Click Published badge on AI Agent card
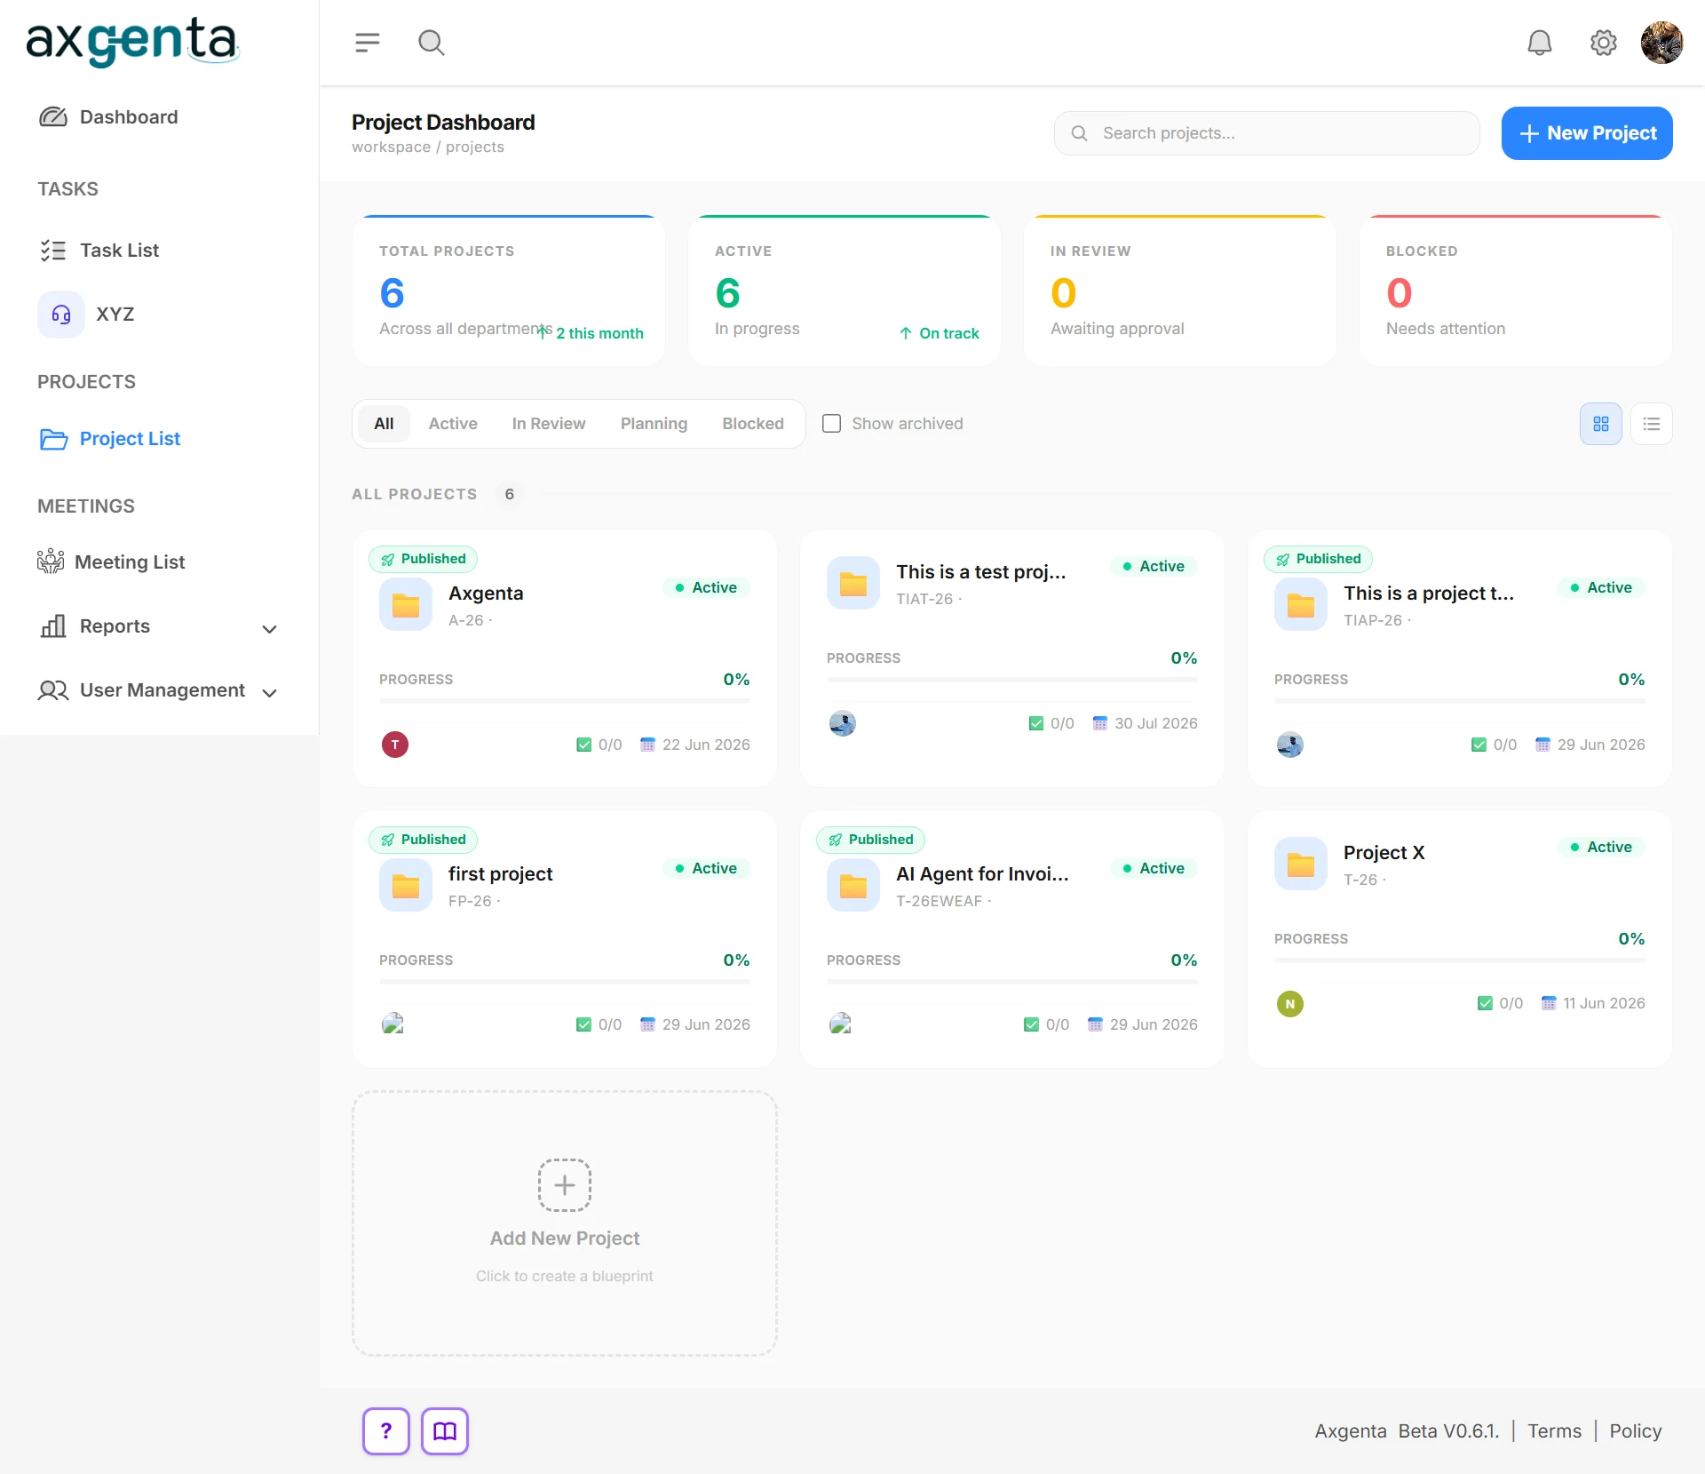Screen dimensions: 1705x1474 point(871,840)
